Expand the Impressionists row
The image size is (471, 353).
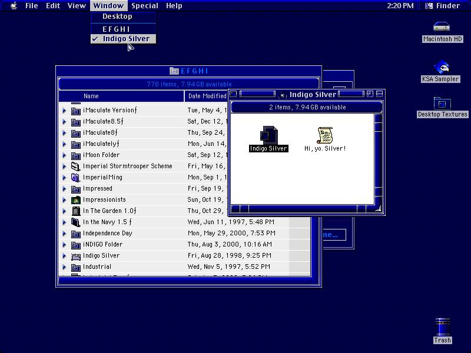64,200
